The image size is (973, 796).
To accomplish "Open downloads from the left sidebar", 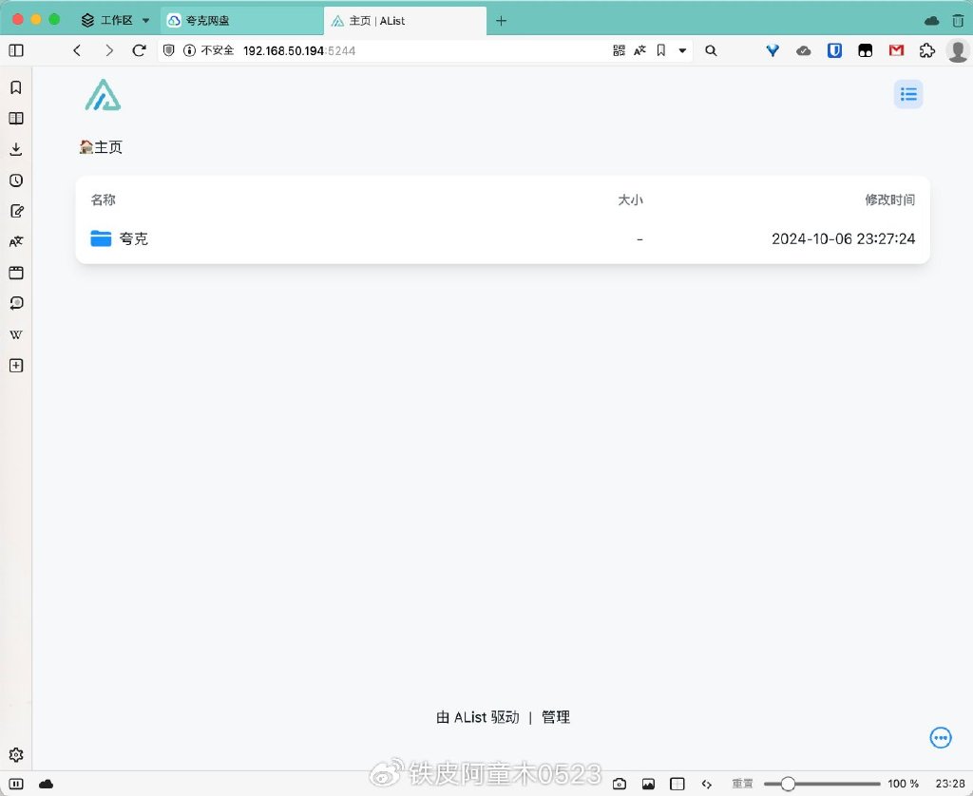I will click(x=15, y=149).
